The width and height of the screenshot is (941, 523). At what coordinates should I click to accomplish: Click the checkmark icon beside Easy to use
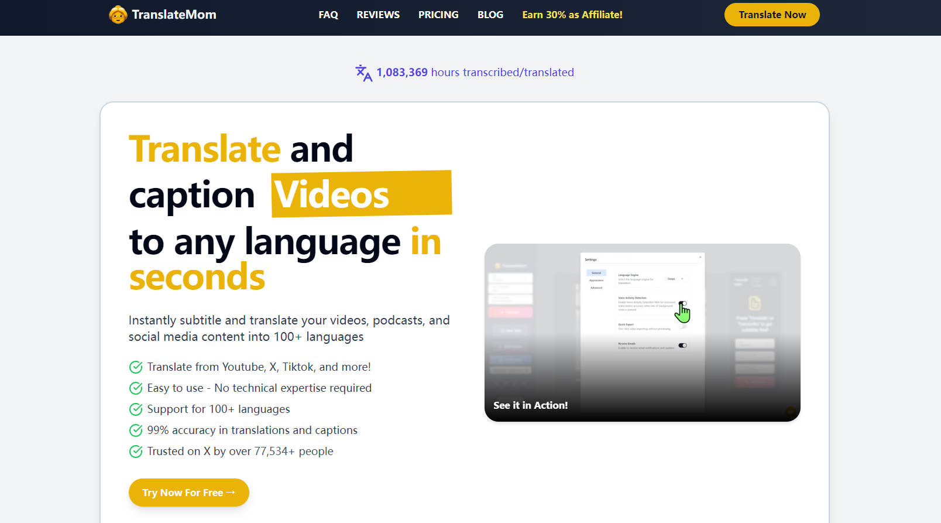point(136,388)
